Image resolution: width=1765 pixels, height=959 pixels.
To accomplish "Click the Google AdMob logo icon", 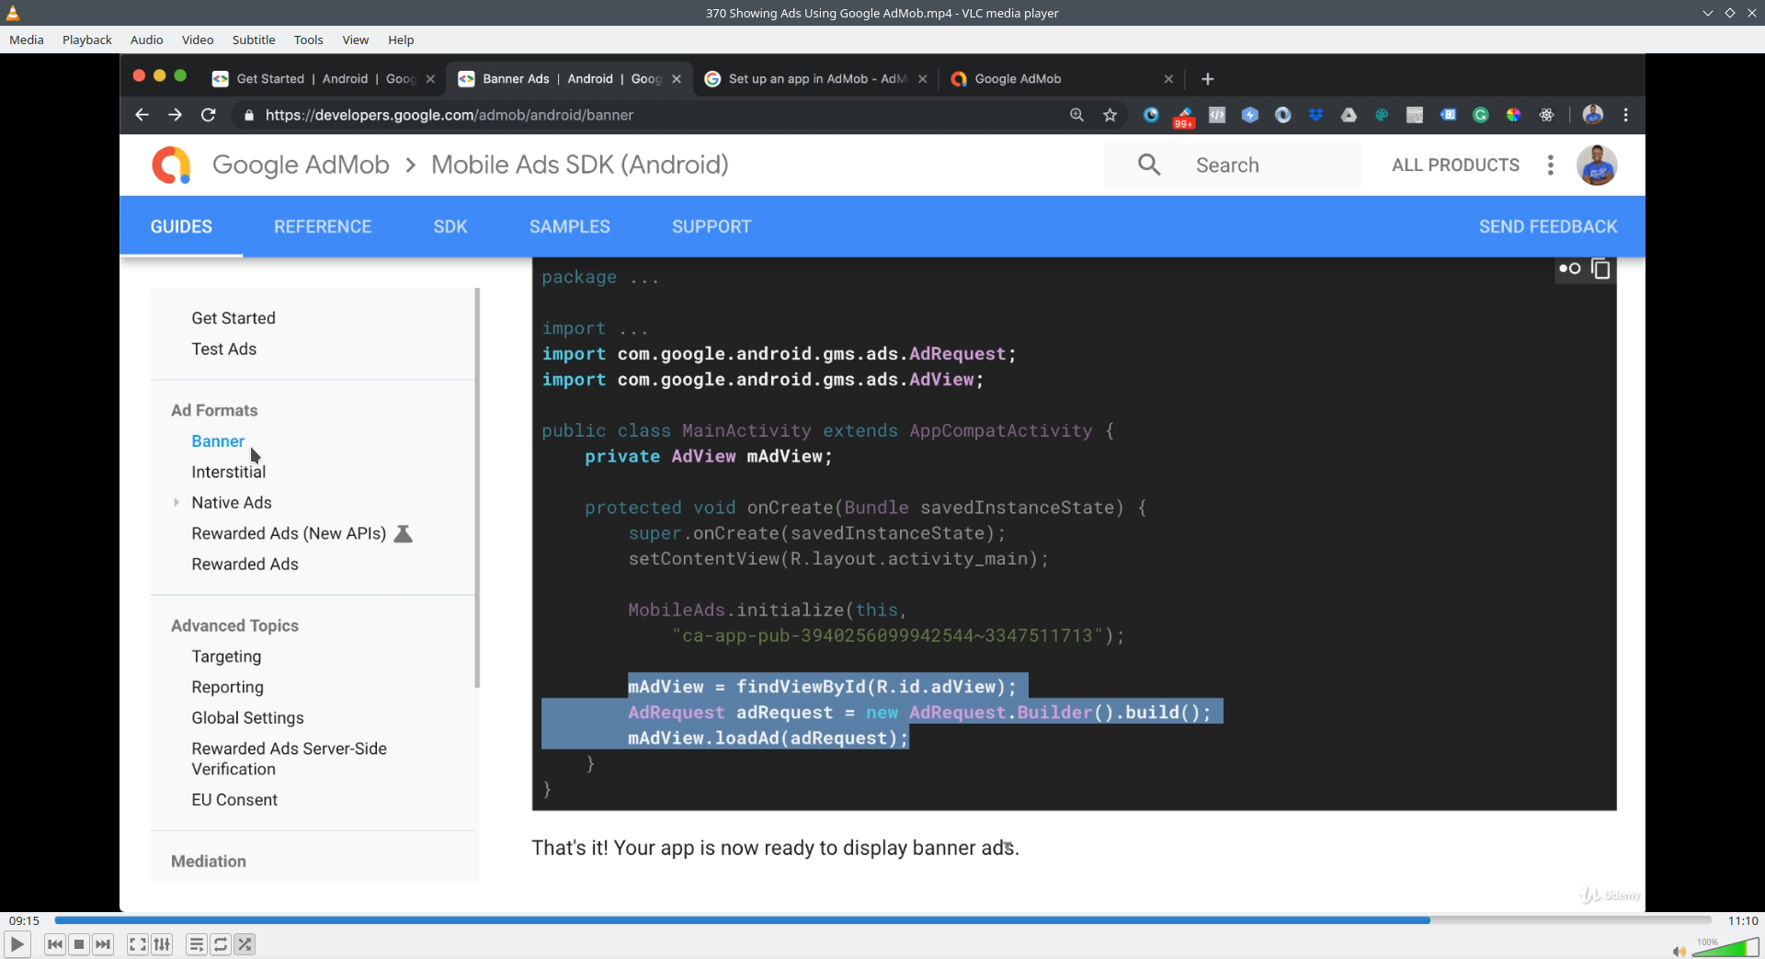I will coord(172,165).
